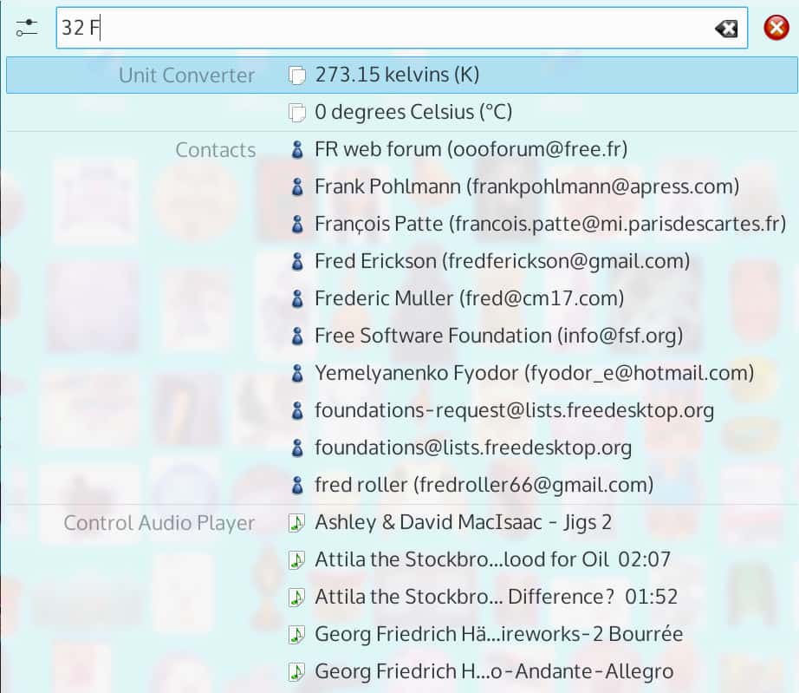Music note icon beside Andante-Allegro track
This screenshot has height=693, width=799.
[296, 671]
